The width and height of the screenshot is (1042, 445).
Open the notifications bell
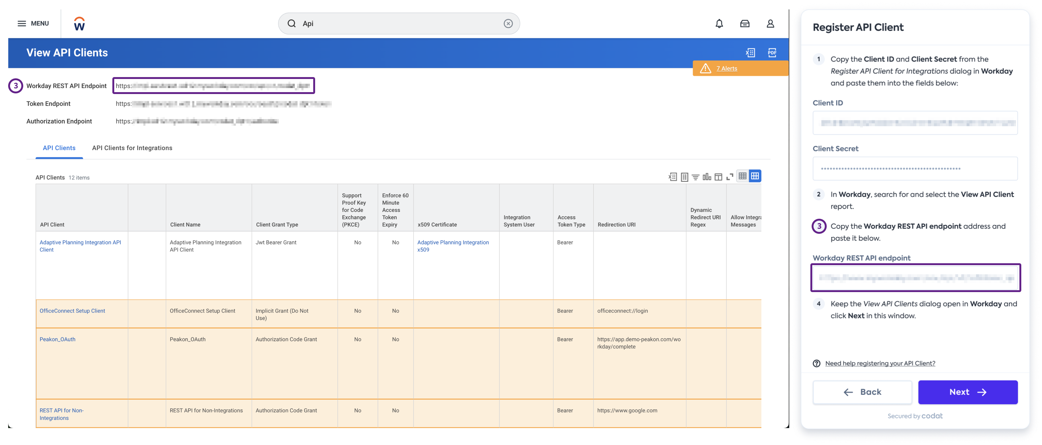pyautogui.click(x=719, y=23)
